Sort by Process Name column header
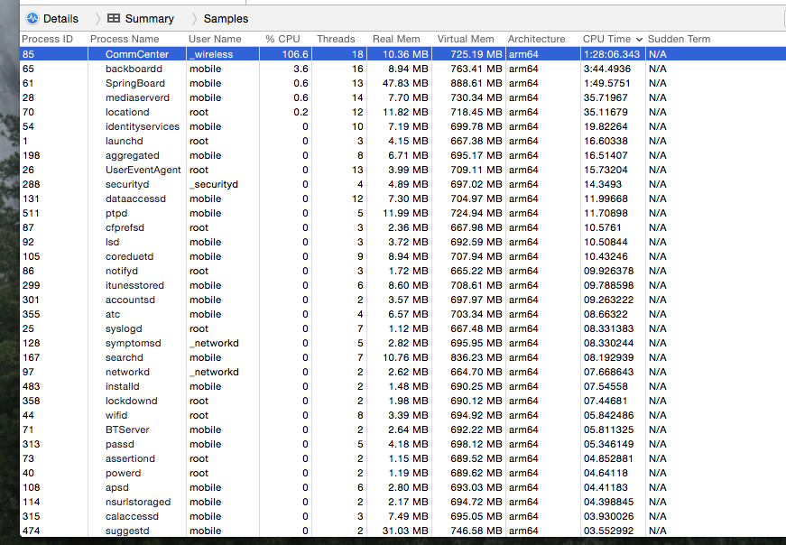Screen dimensions: 786x545 pyautogui.click(x=125, y=39)
